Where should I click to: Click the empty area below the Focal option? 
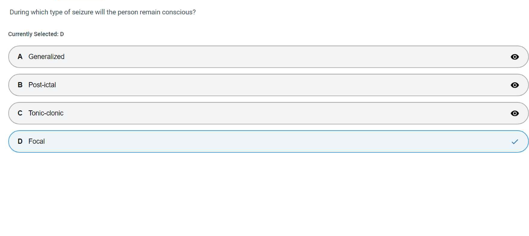pos(264,192)
